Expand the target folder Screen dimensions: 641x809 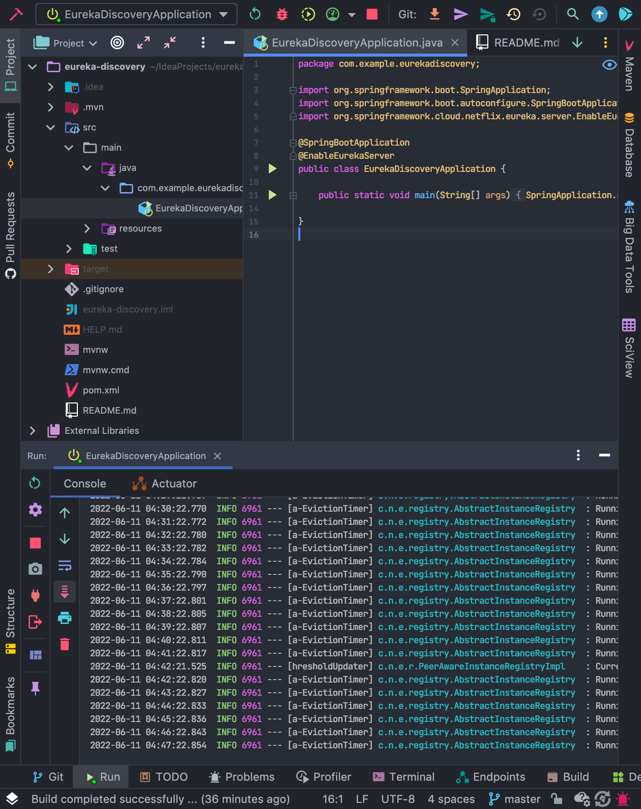click(x=51, y=269)
